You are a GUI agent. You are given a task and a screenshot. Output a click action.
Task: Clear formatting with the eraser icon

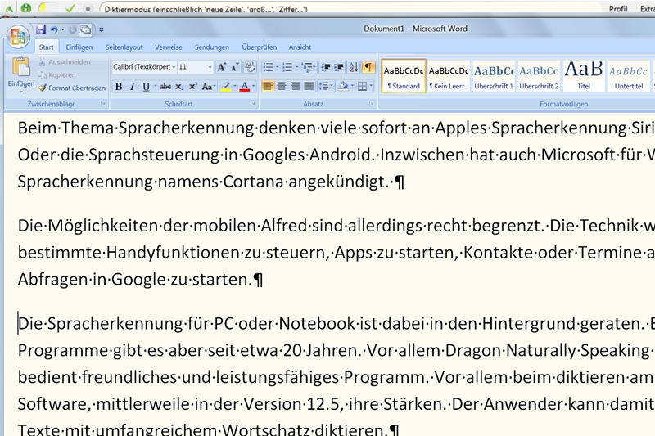tap(250, 67)
